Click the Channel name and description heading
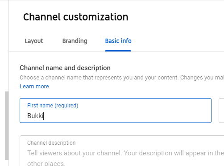The height and width of the screenshot is (166, 224). click(65, 68)
